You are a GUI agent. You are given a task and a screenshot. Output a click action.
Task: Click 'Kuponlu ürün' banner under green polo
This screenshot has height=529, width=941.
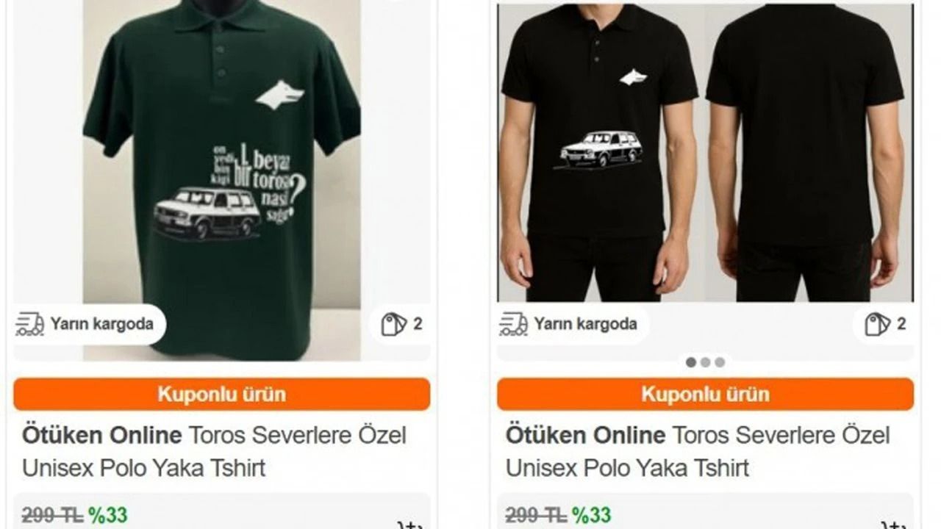tap(221, 395)
